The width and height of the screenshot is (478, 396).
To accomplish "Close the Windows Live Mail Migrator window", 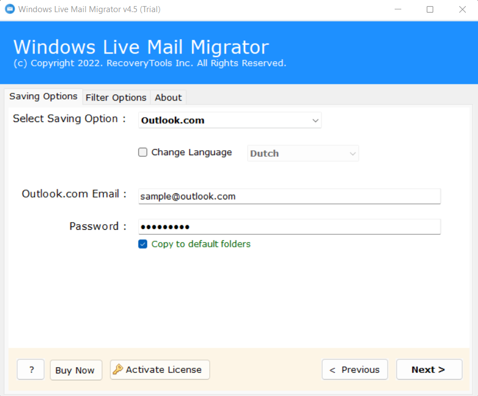I will coord(462,9).
